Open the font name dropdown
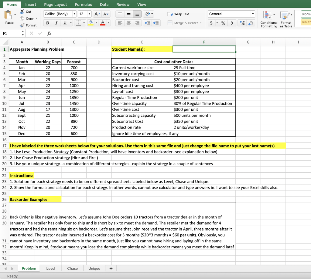 pos(75,14)
